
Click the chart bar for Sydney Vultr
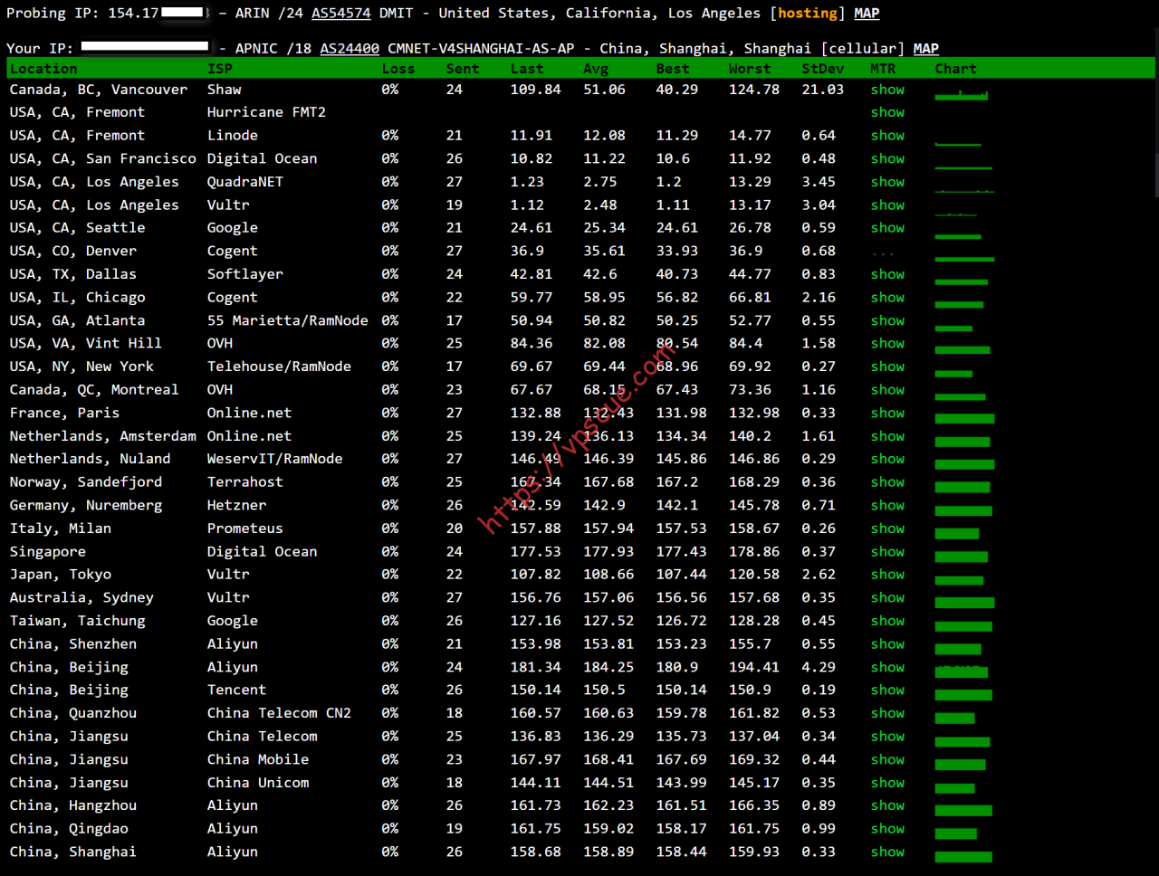964,603
